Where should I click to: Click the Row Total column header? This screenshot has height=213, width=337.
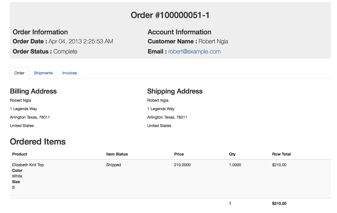pyautogui.click(x=281, y=154)
